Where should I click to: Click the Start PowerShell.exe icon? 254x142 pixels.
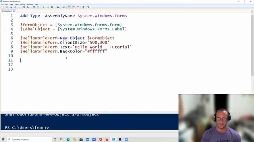pos(63,7)
